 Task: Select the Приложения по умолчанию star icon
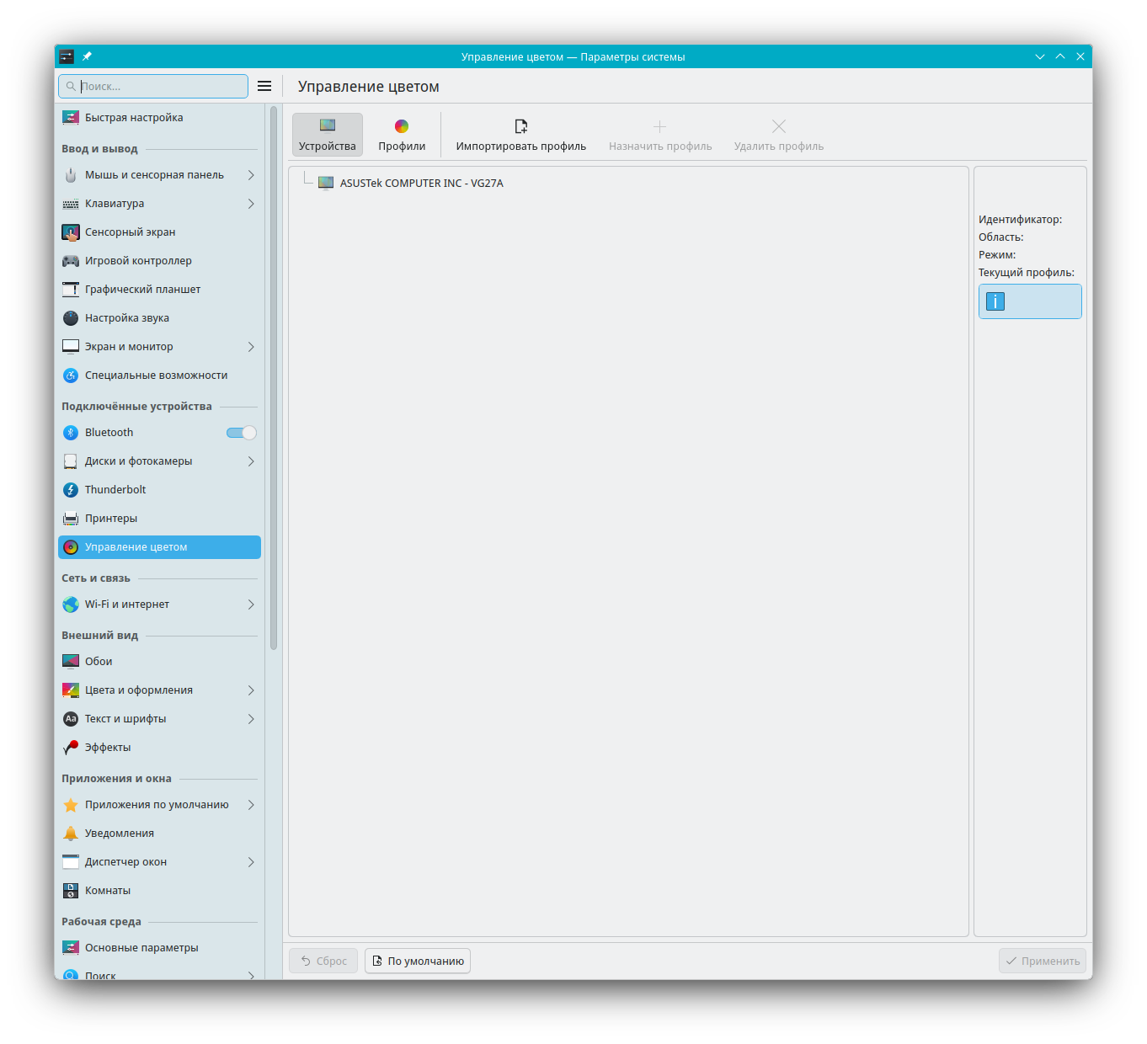[x=71, y=805]
